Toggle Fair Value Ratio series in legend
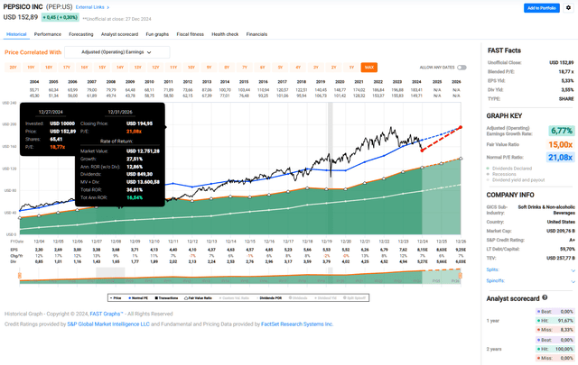The image size is (578, 365). pyautogui.click(x=198, y=297)
